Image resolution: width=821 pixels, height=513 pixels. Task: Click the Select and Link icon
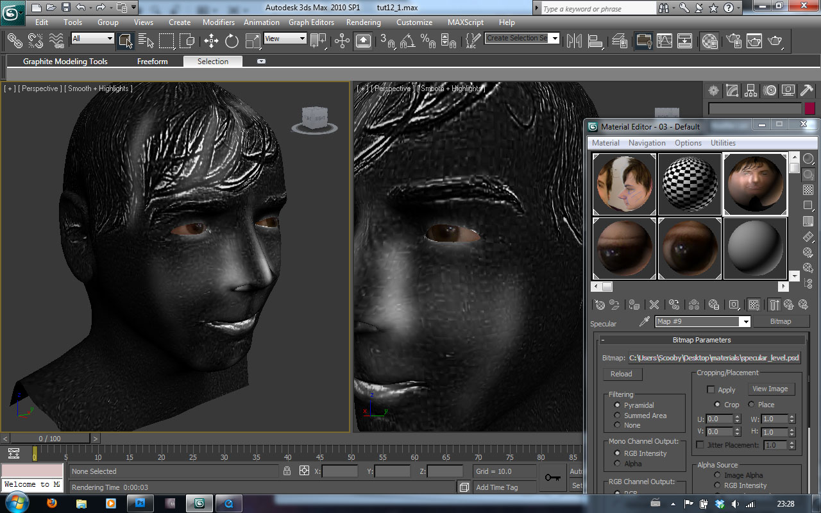(x=13, y=41)
